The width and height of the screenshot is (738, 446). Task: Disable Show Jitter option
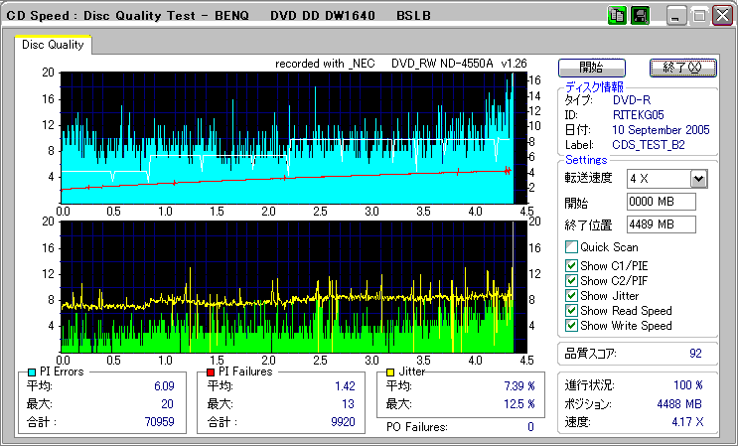click(x=571, y=295)
